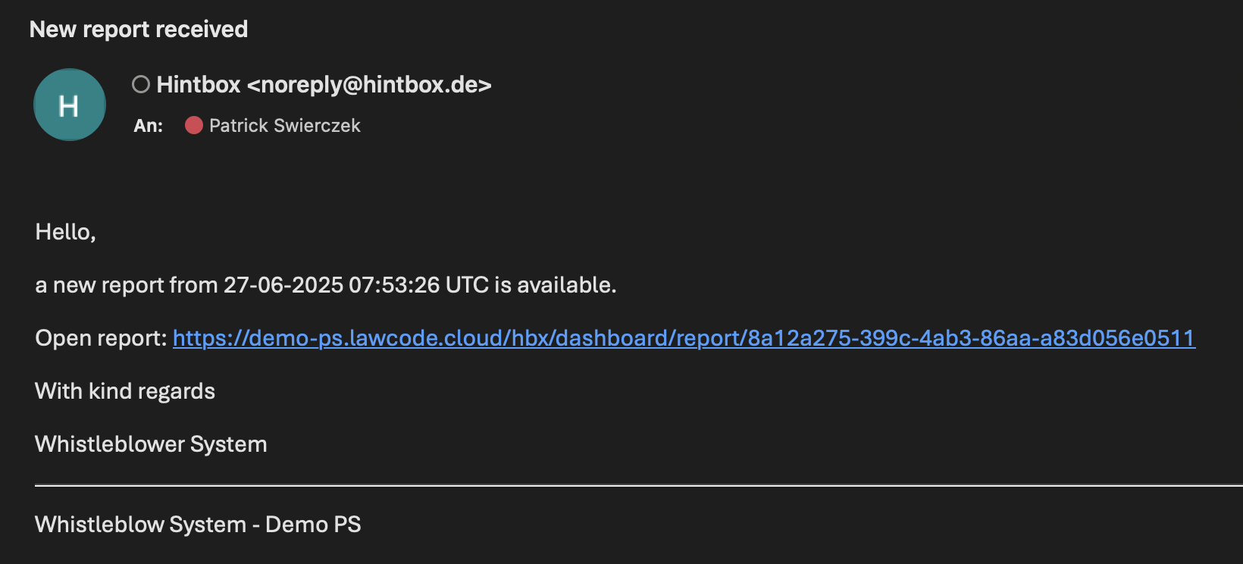
Task: Click the subject New report received
Action: coord(139,29)
